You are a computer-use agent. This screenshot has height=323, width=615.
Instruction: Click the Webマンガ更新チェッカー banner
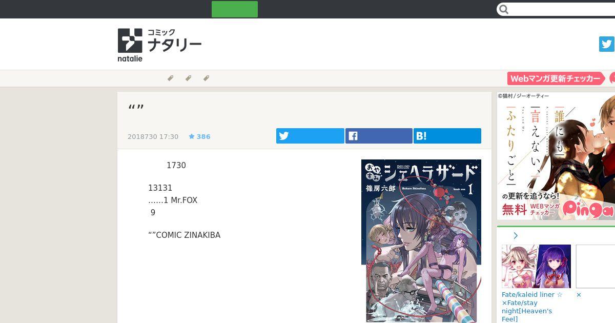pyautogui.click(x=556, y=78)
